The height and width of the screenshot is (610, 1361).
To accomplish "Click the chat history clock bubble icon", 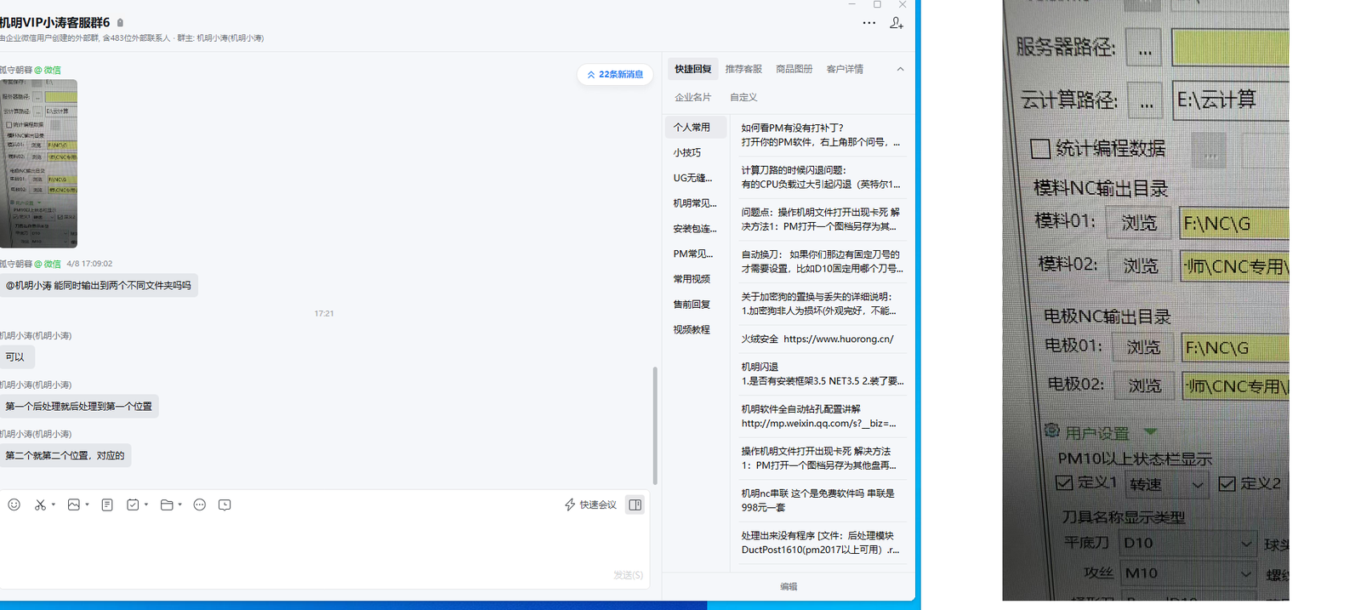I will click(225, 505).
